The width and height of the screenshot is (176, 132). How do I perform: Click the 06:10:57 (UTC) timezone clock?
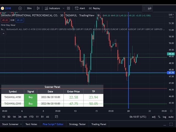(x=138, y=117)
